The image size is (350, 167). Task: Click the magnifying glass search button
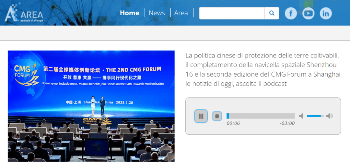pos(272,13)
